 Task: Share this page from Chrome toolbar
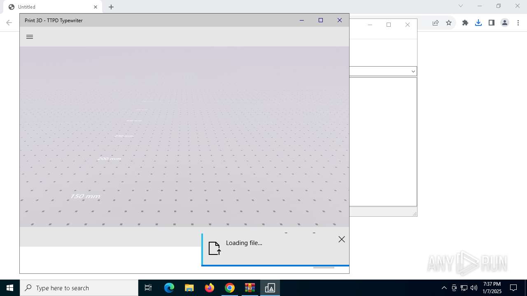pos(436,23)
